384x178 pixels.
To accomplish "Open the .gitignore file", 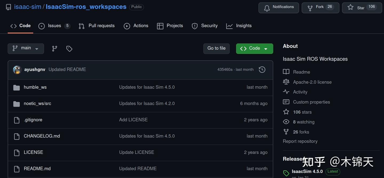I will [33, 120].
